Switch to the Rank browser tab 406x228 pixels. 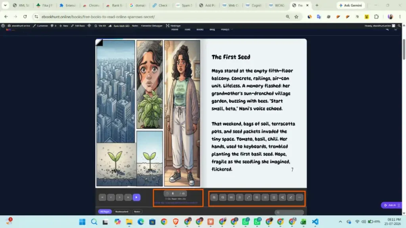point(115,5)
